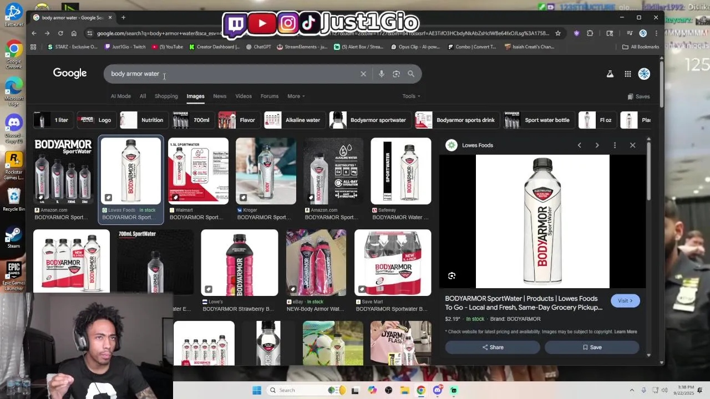
Task: Reload the page in Chrome
Action: pyautogui.click(x=60, y=33)
